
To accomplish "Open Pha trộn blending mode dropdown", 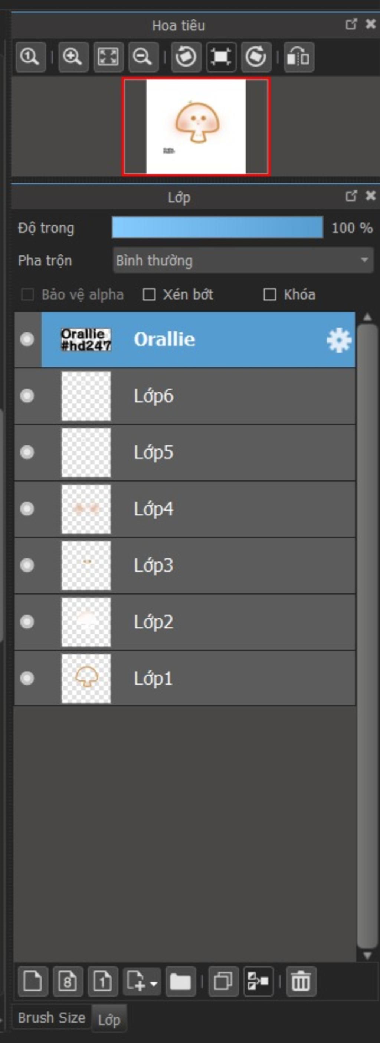I will tap(243, 260).
